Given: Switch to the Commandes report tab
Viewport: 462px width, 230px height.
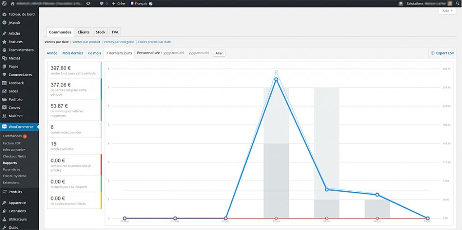Looking at the screenshot, I should click(60, 32).
